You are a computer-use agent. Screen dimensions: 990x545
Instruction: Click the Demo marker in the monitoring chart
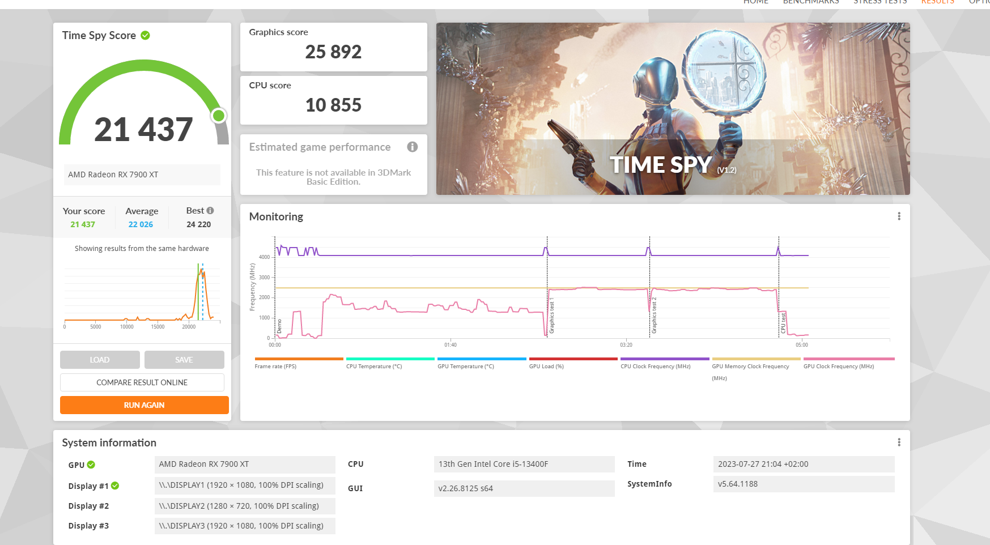coord(279,326)
